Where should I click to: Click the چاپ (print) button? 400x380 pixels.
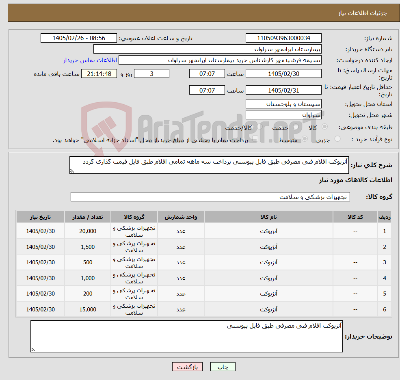223,367
